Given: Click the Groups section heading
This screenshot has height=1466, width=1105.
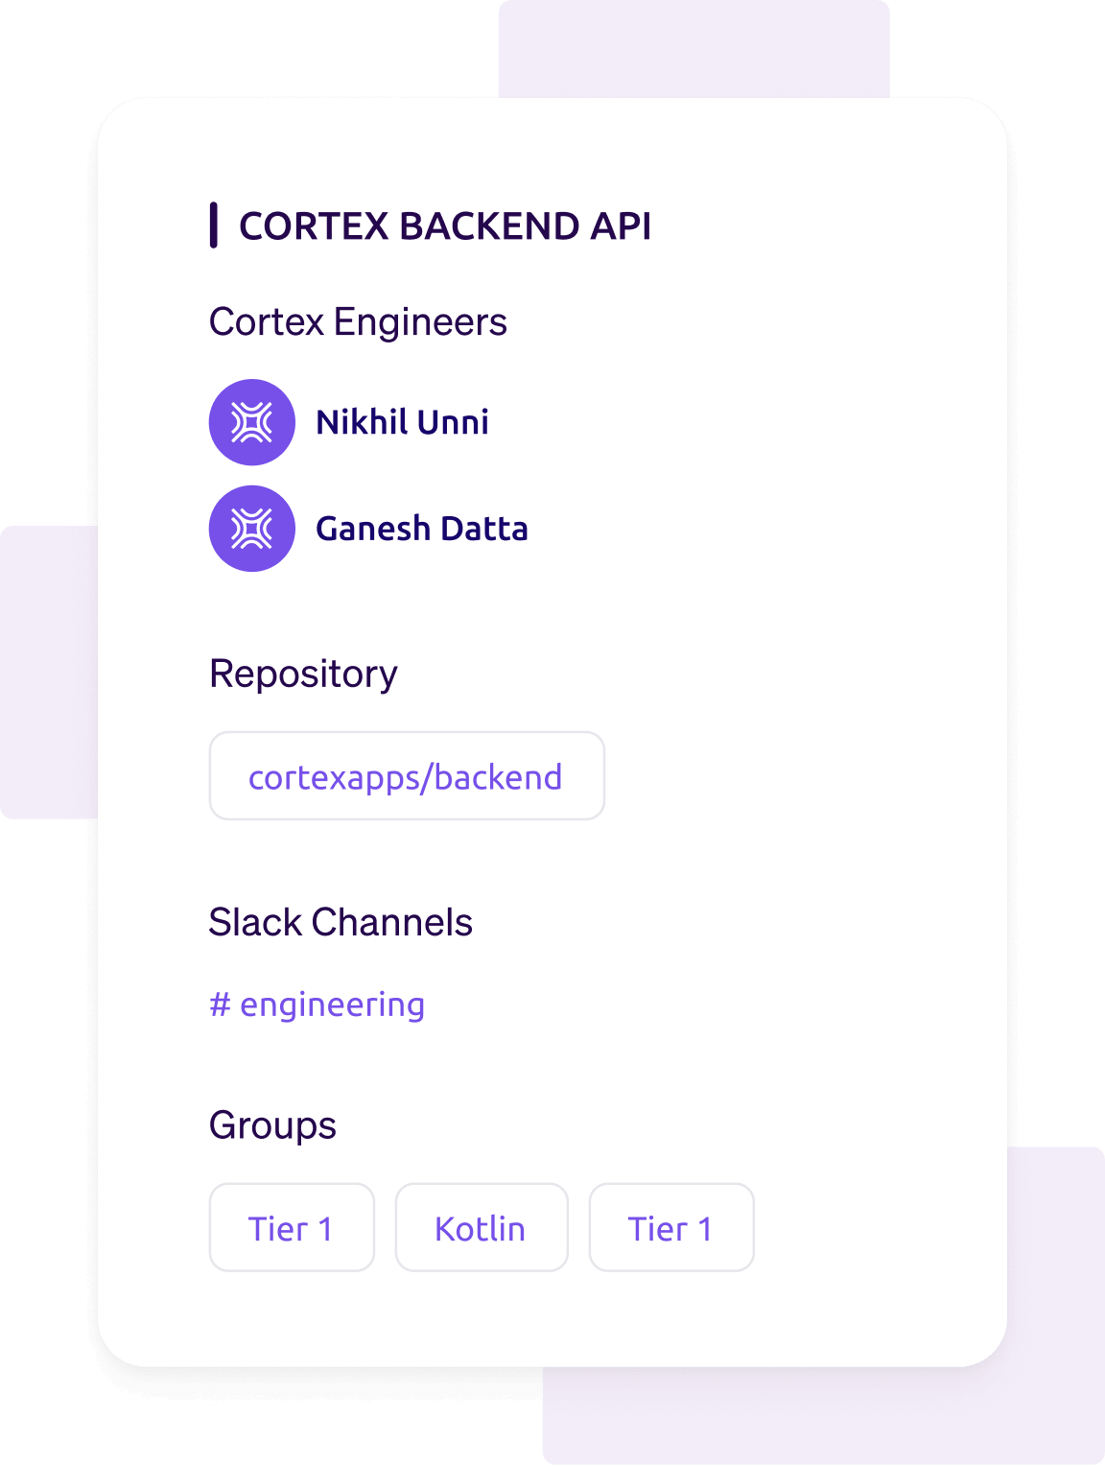Looking at the screenshot, I should tap(272, 1125).
